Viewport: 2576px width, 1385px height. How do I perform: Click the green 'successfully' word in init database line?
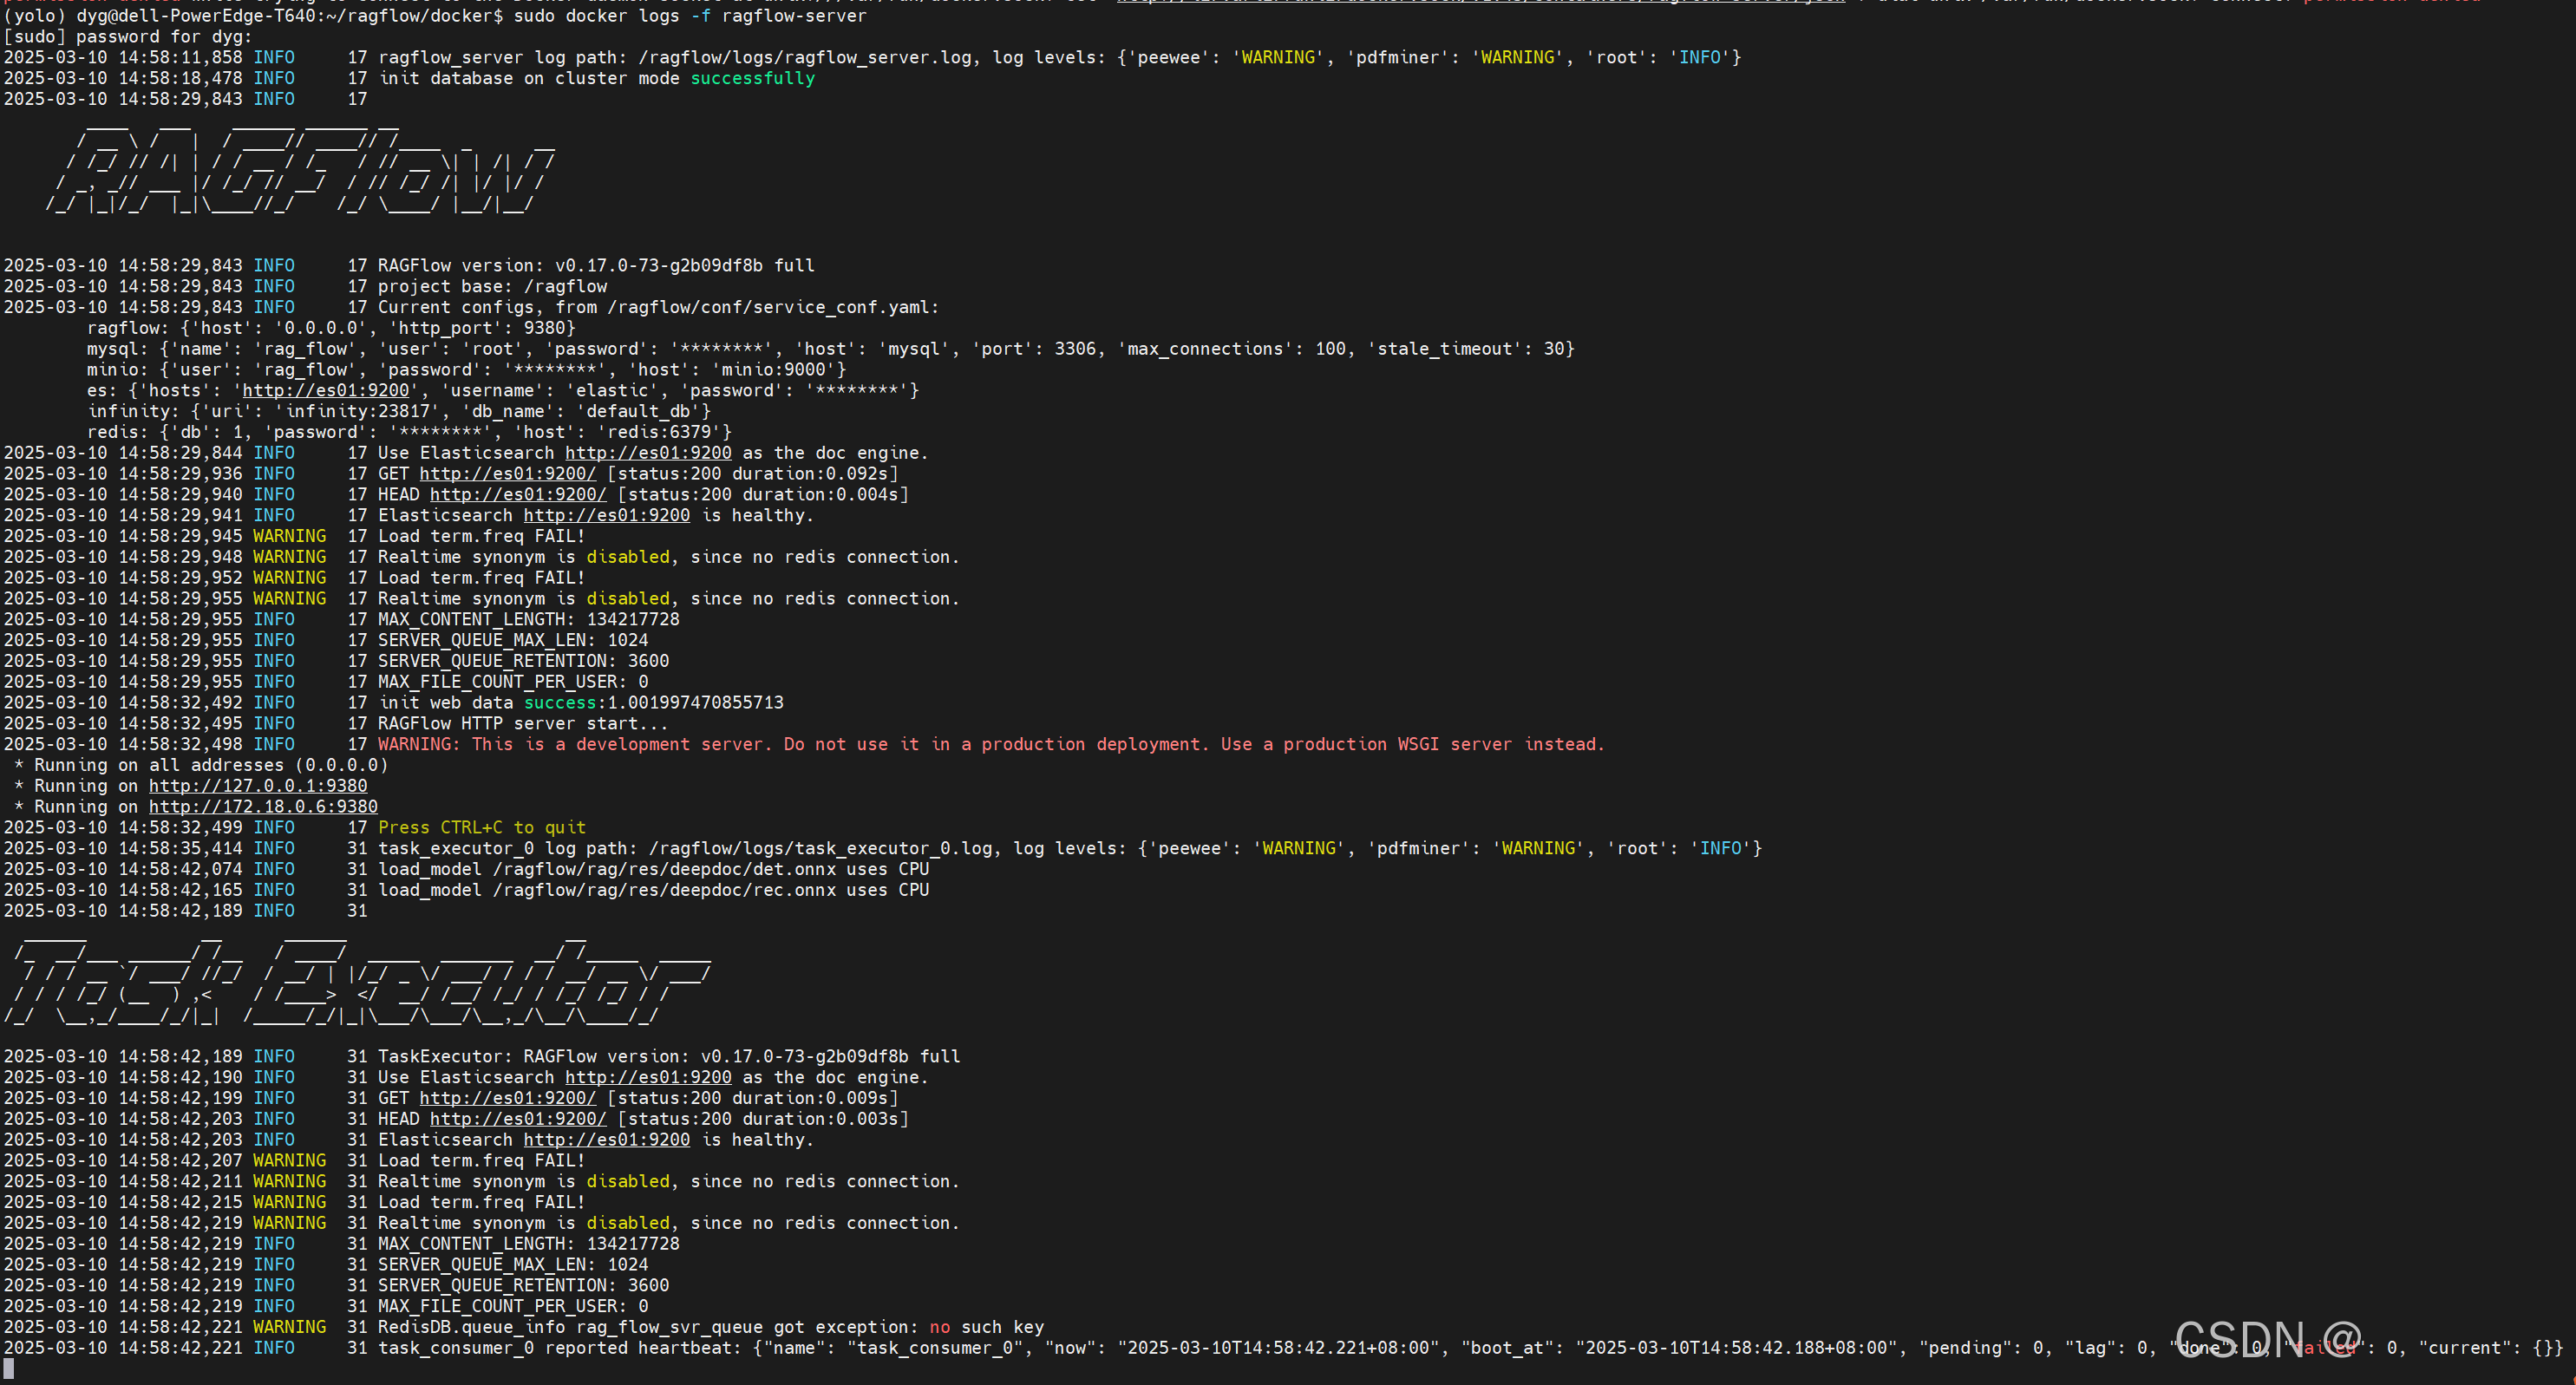[752, 79]
